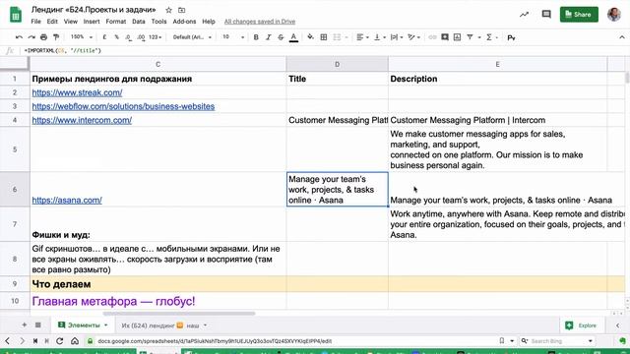Open the Functions sigma dropdown
This screenshot has width=630, height=354.
click(x=492, y=37)
